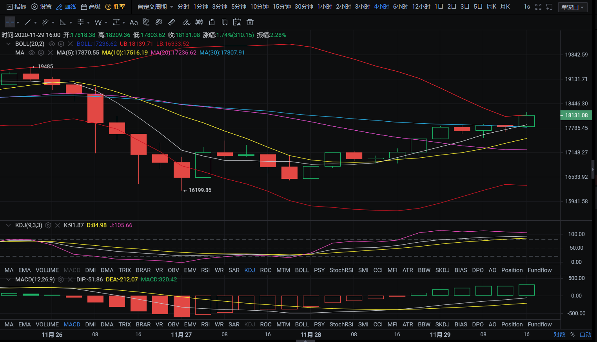597x342 pixels.
Task: Click the current price label 18131.08
Action: 576,115
